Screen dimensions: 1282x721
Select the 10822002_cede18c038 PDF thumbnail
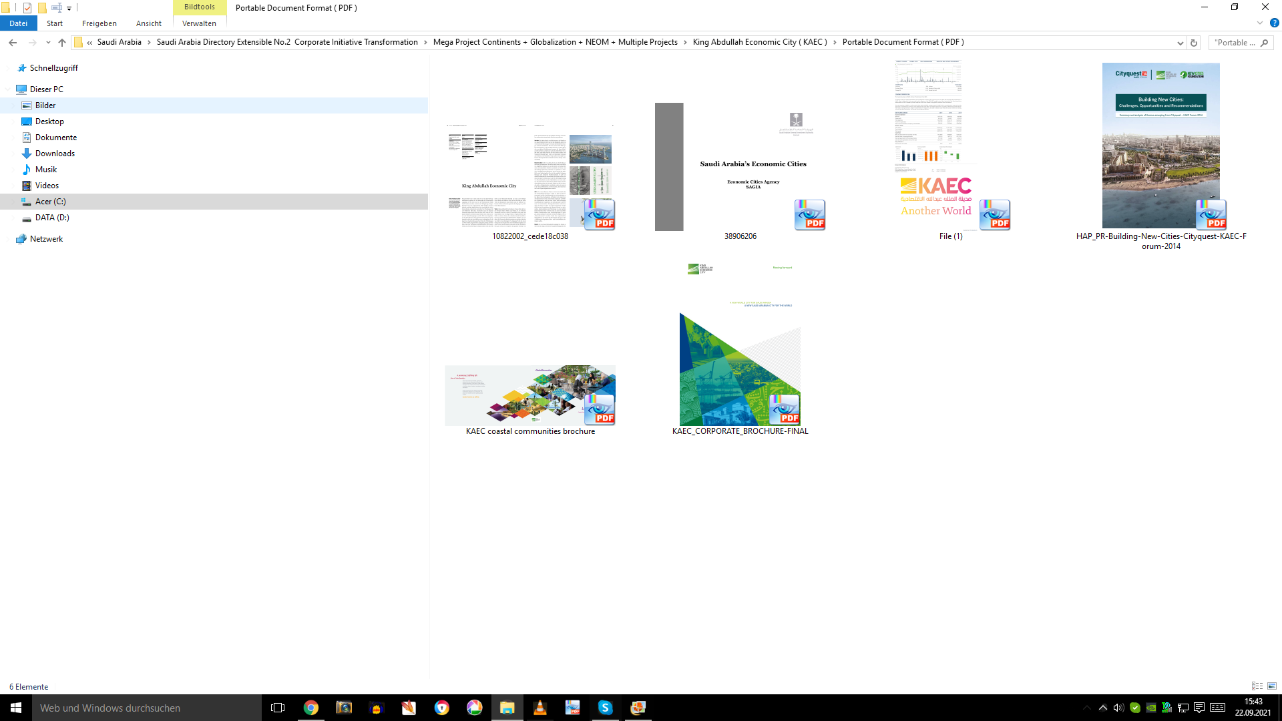point(530,177)
